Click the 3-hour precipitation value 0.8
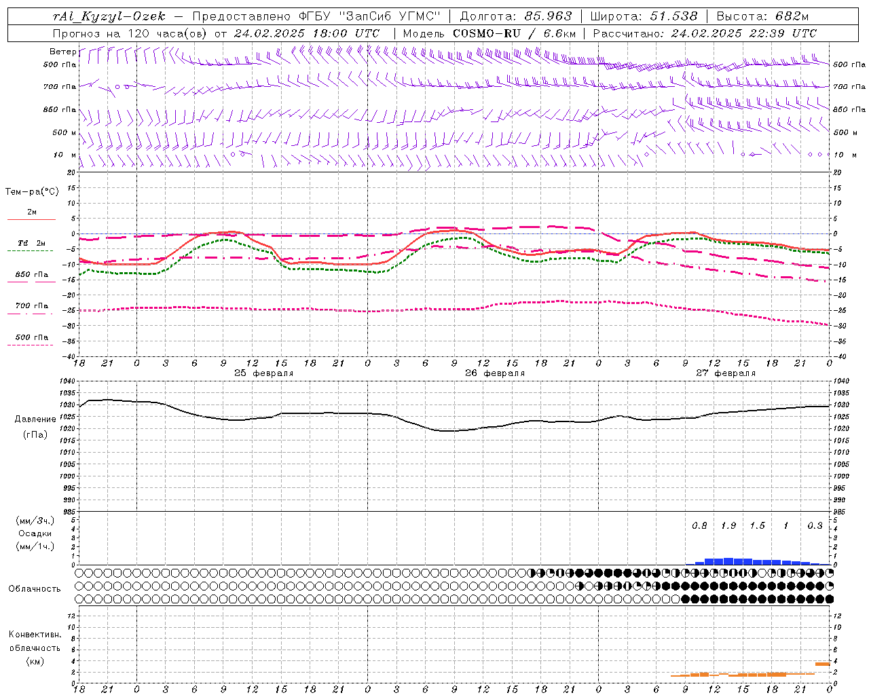The image size is (869, 695). [x=699, y=526]
